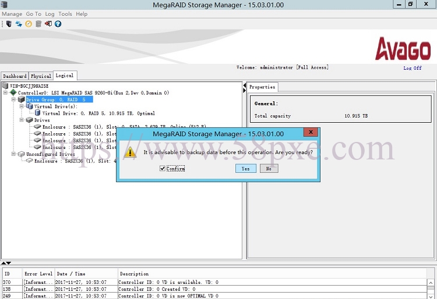
Task: Click the server toolbar icon
Action: coord(9,24)
